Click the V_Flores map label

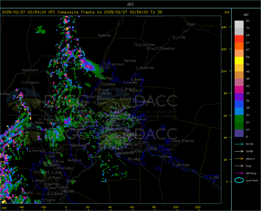pyautogui.click(x=48, y=200)
